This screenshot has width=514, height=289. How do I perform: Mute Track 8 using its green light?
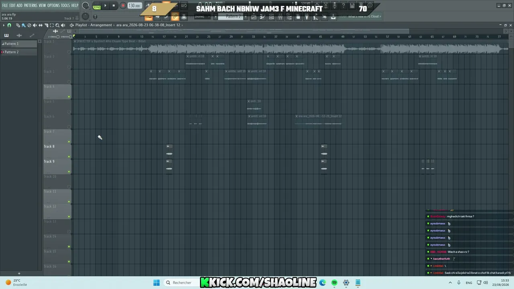(x=69, y=157)
